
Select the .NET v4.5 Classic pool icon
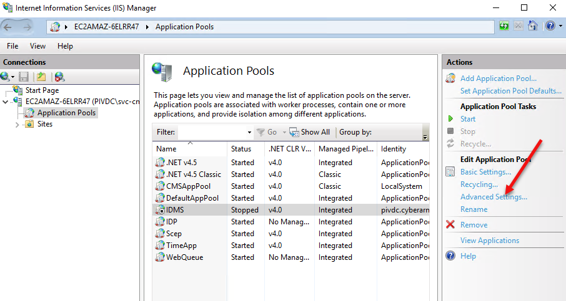tap(160, 174)
